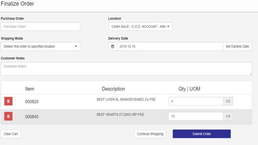Viewport: 258px width, 145px height.
Task: Select item number 000820
Action: [x=32, y=102]
